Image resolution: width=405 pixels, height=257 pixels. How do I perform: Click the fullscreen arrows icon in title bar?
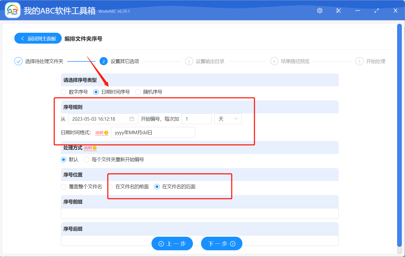coord(376,11)
